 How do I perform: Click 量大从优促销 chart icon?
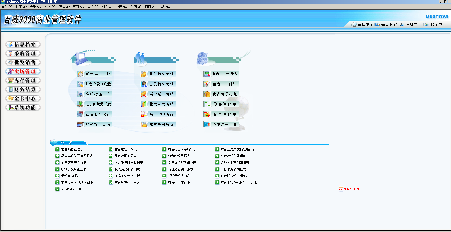click(144, 104)
